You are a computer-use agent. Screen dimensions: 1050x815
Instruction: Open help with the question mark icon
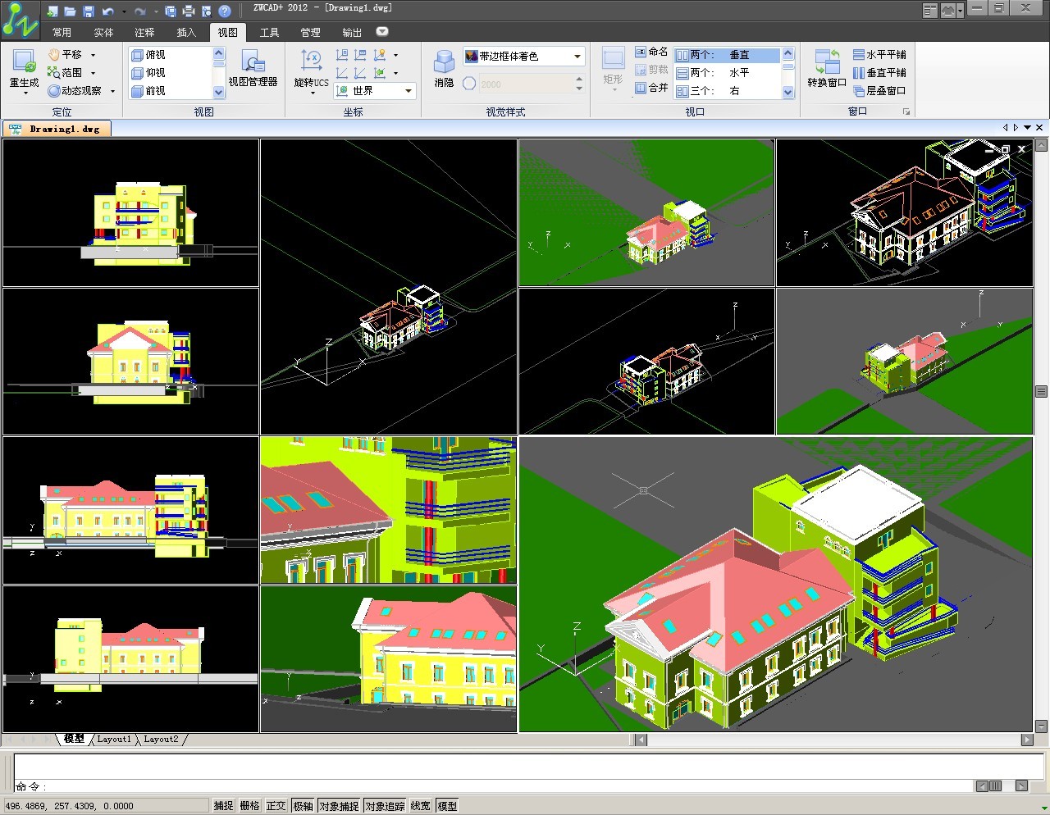click(225, 11)
